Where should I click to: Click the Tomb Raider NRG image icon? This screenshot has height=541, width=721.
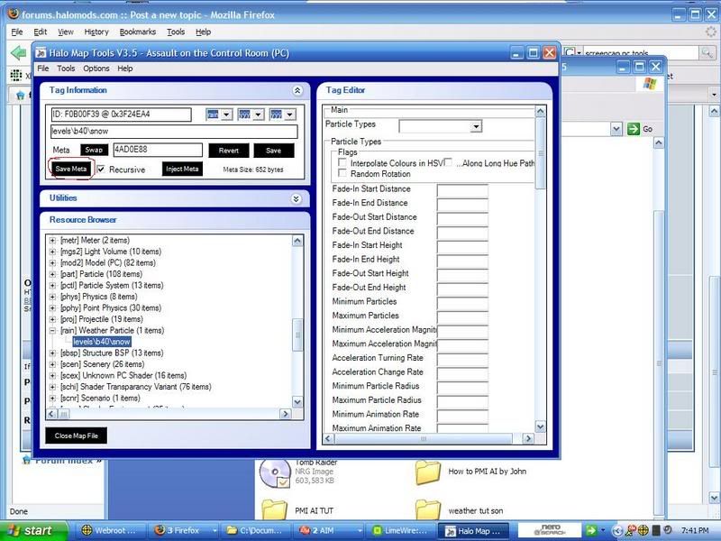(x=274, y=472)
